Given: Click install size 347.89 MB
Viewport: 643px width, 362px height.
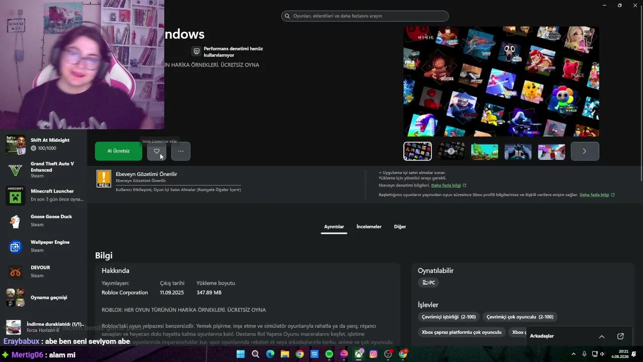Looking at the screenshot, I should pyautogui.click(x=209, y=293).
